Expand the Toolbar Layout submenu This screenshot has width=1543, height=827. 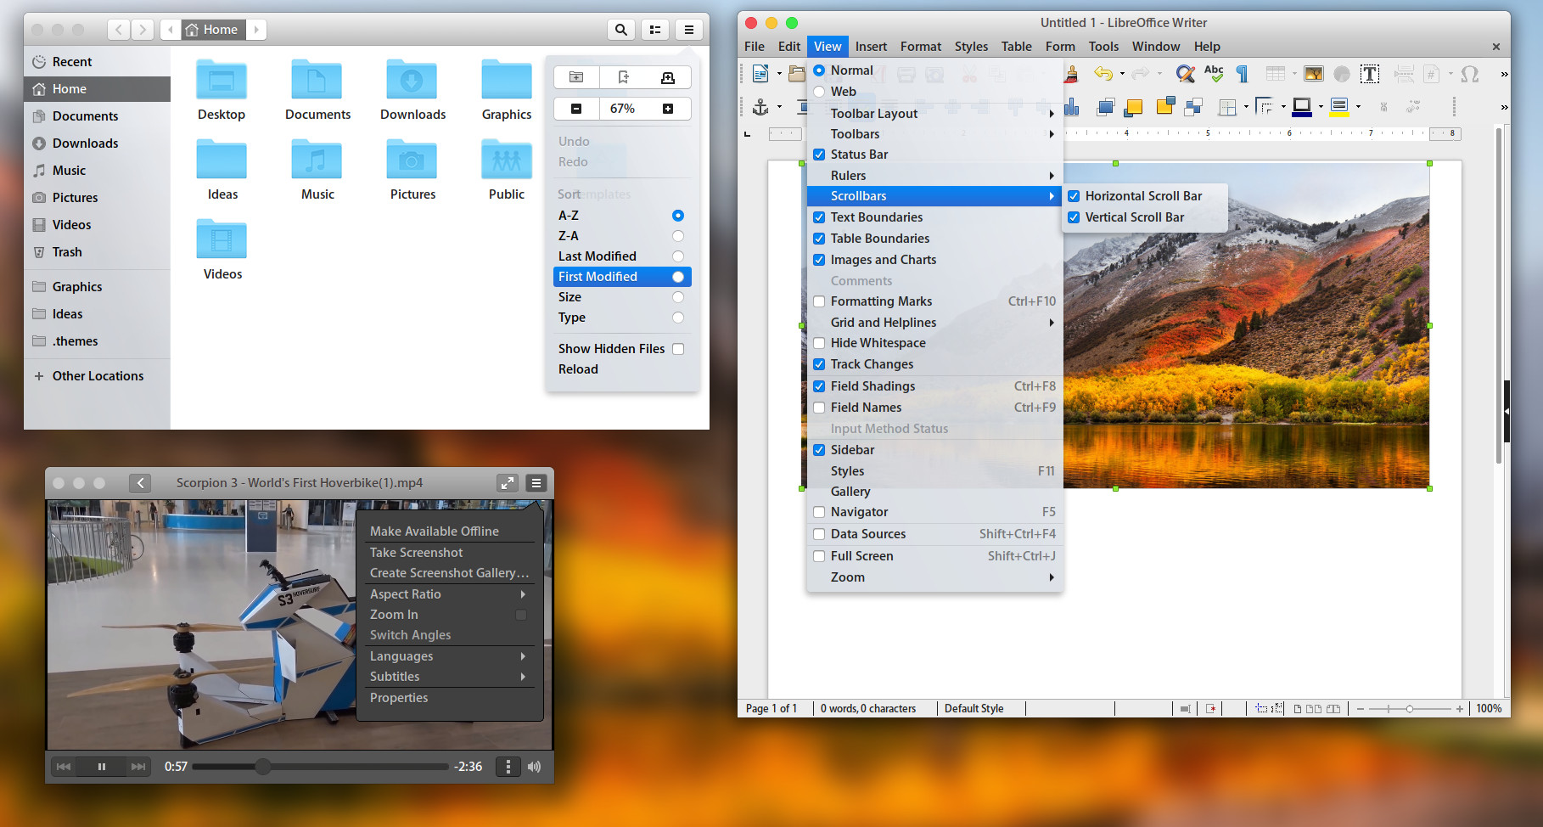tap(934, 113)
